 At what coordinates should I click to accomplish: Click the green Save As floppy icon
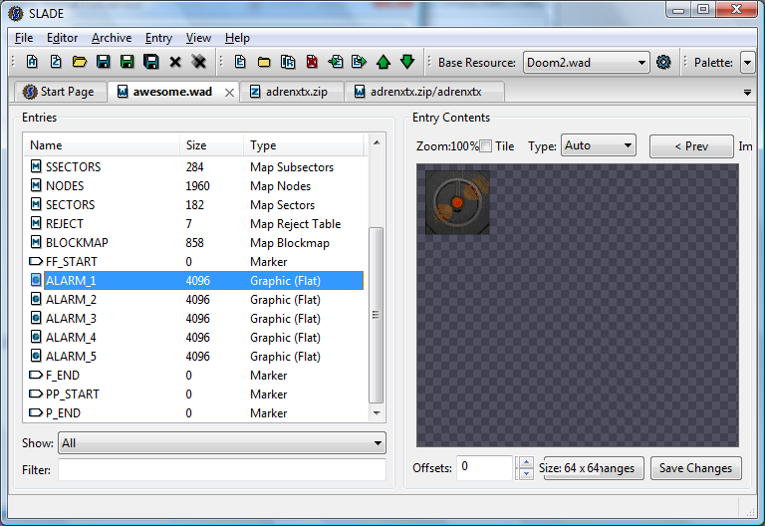(x=127, y=62)
